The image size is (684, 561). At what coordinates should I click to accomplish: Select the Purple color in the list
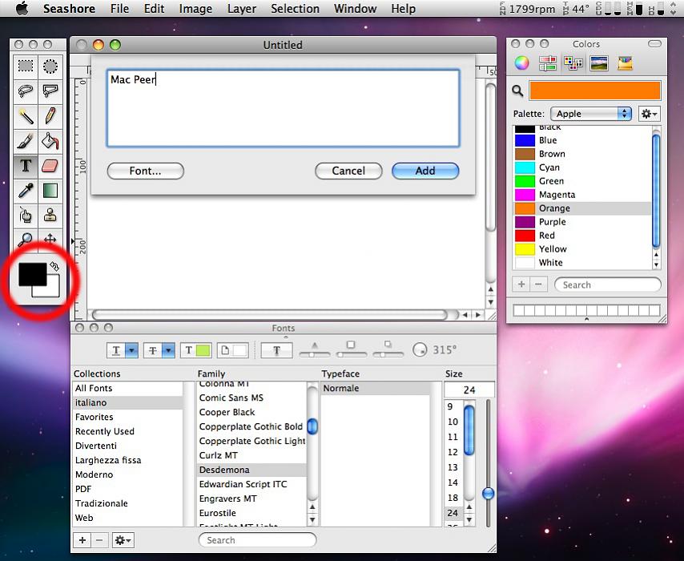(x=582, y=222)
